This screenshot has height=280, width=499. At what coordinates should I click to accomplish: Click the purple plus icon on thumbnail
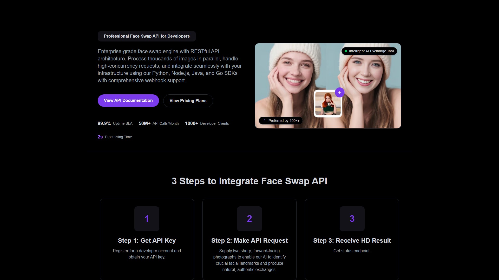point(339,93)
